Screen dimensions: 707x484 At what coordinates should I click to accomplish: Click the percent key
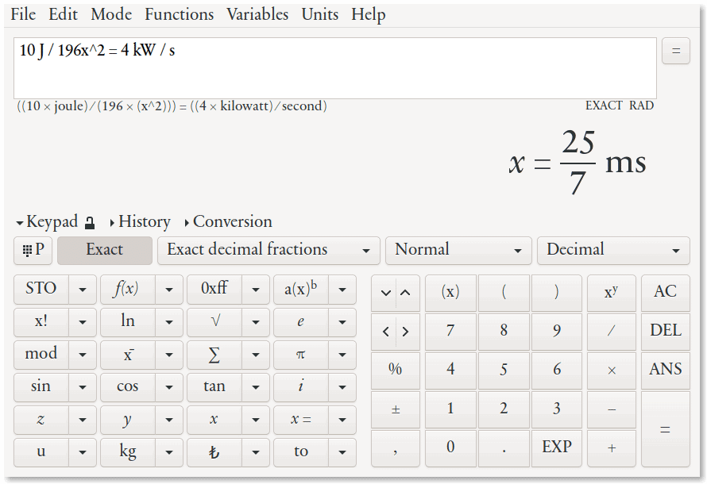pyautogui.click(x=396, y=371)
